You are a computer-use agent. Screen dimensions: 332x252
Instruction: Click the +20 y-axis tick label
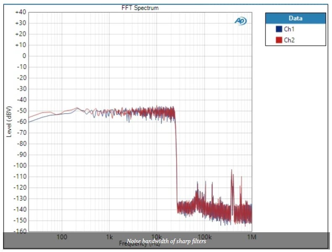click(x=21, y=34)
